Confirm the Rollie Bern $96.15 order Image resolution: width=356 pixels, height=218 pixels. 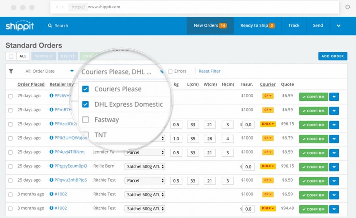tap(313, 167)
